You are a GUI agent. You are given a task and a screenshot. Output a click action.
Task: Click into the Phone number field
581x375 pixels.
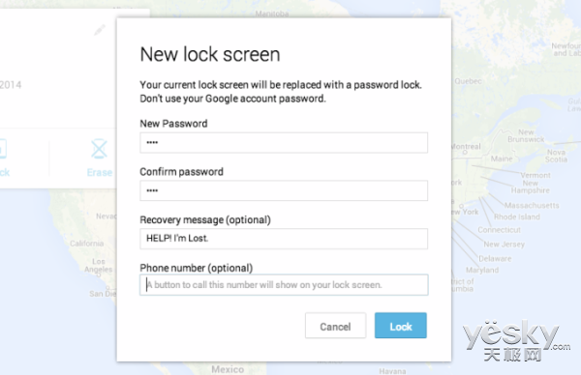[284, 285]
